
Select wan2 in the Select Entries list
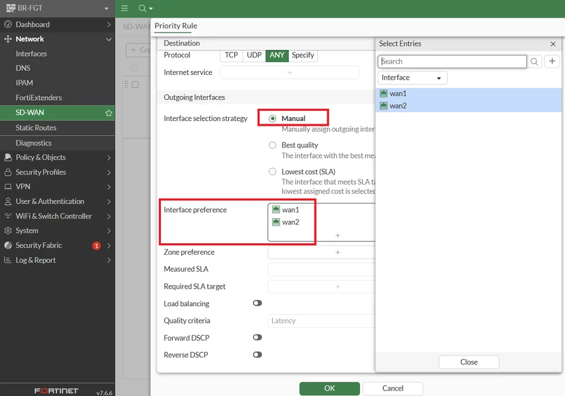468,106
